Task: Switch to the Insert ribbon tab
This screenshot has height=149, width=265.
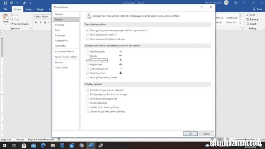Action: pos(29,9)
